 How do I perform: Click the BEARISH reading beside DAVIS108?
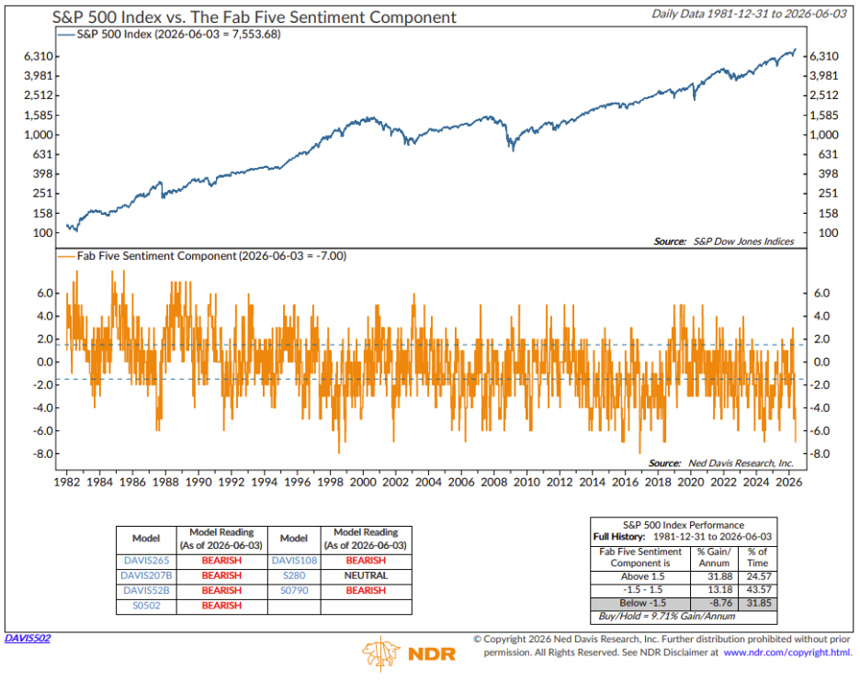pyautogui.click(x=366, y=561)
